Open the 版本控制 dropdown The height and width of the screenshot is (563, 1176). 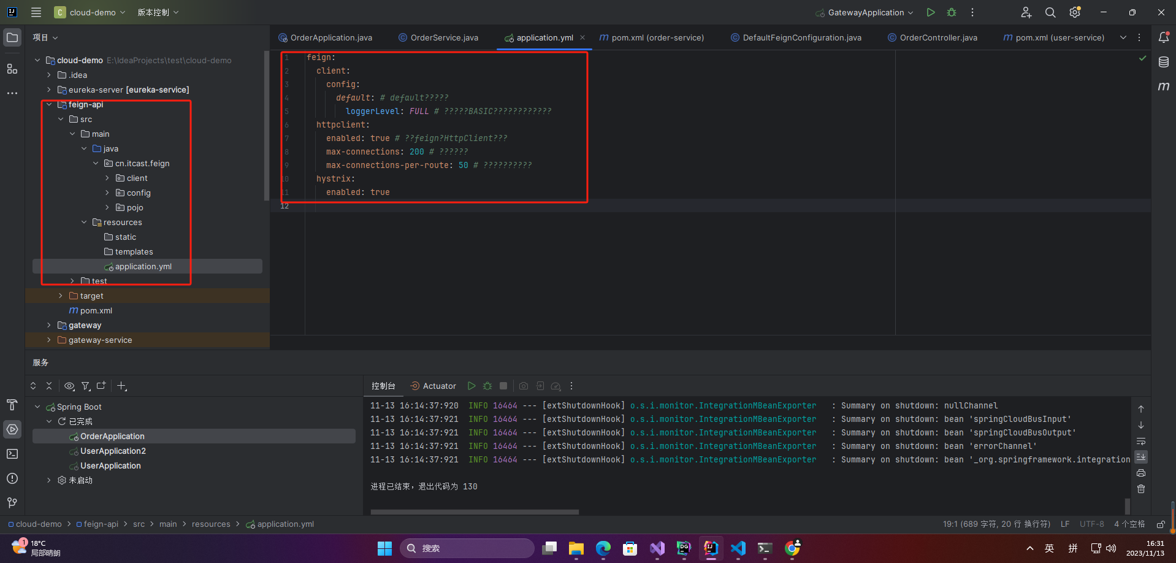tap(158, 12)
